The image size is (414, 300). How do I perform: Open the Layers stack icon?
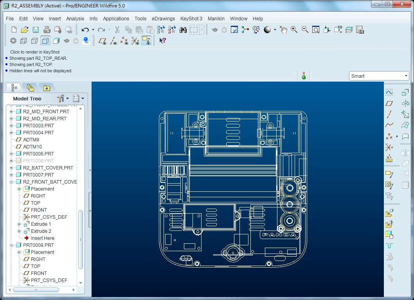point(349,30)
